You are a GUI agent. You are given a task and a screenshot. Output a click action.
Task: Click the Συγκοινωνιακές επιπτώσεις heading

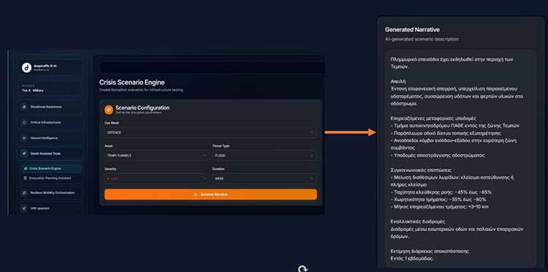pyautogui.click(x=421, y=170)
